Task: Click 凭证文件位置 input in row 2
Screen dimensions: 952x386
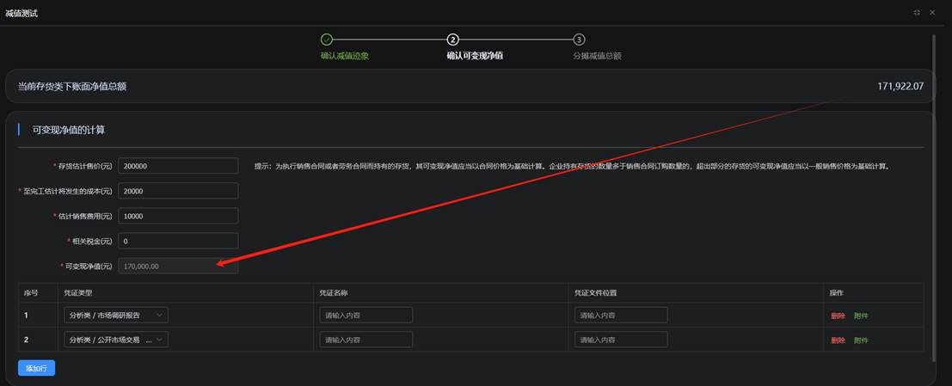Action: (621, 340)
